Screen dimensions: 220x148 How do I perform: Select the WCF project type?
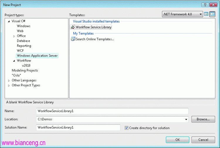pyautogui.click(x=20, y=51)
